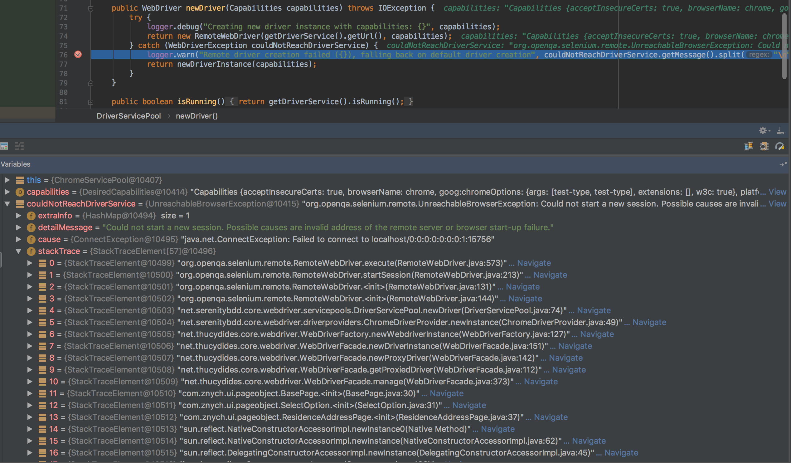The height and width of the screenshot is (463, 791).
Task: Open debugger settings gear menu
Action: coord(763,130)
